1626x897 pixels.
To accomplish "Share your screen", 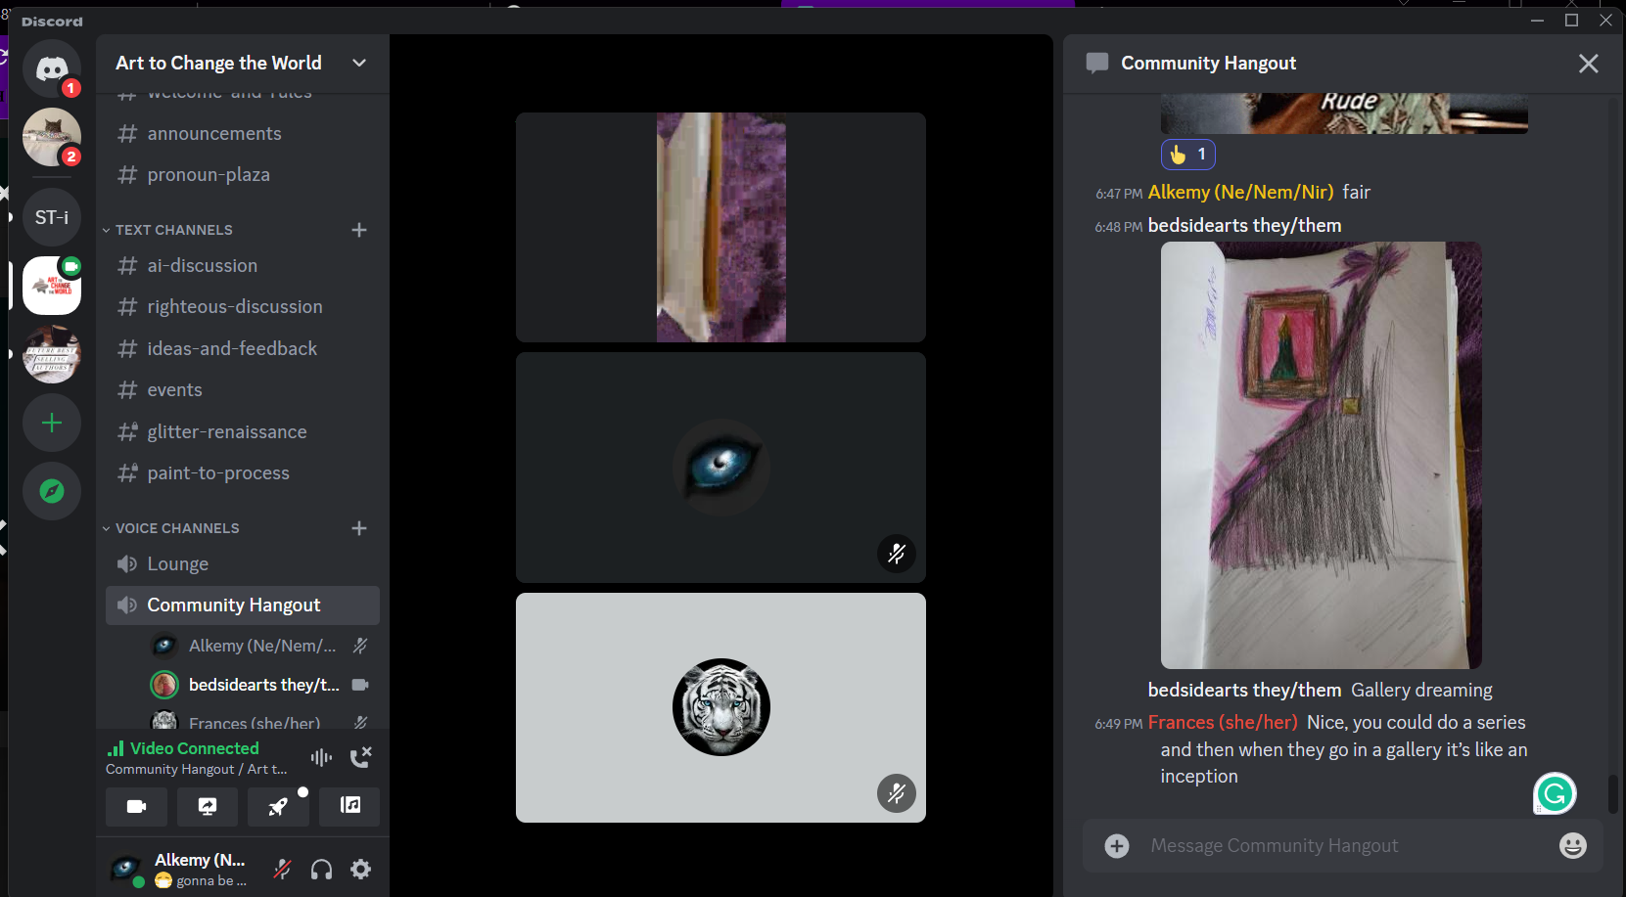I will tap(208, 806).
